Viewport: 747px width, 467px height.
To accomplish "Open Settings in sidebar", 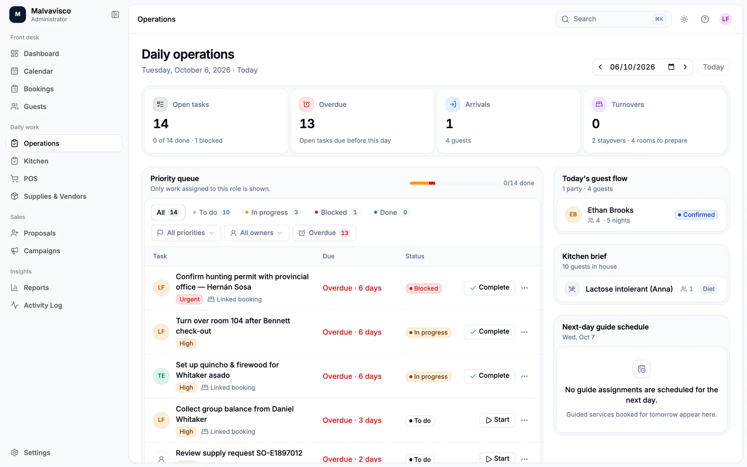I will tap(64, 453).
